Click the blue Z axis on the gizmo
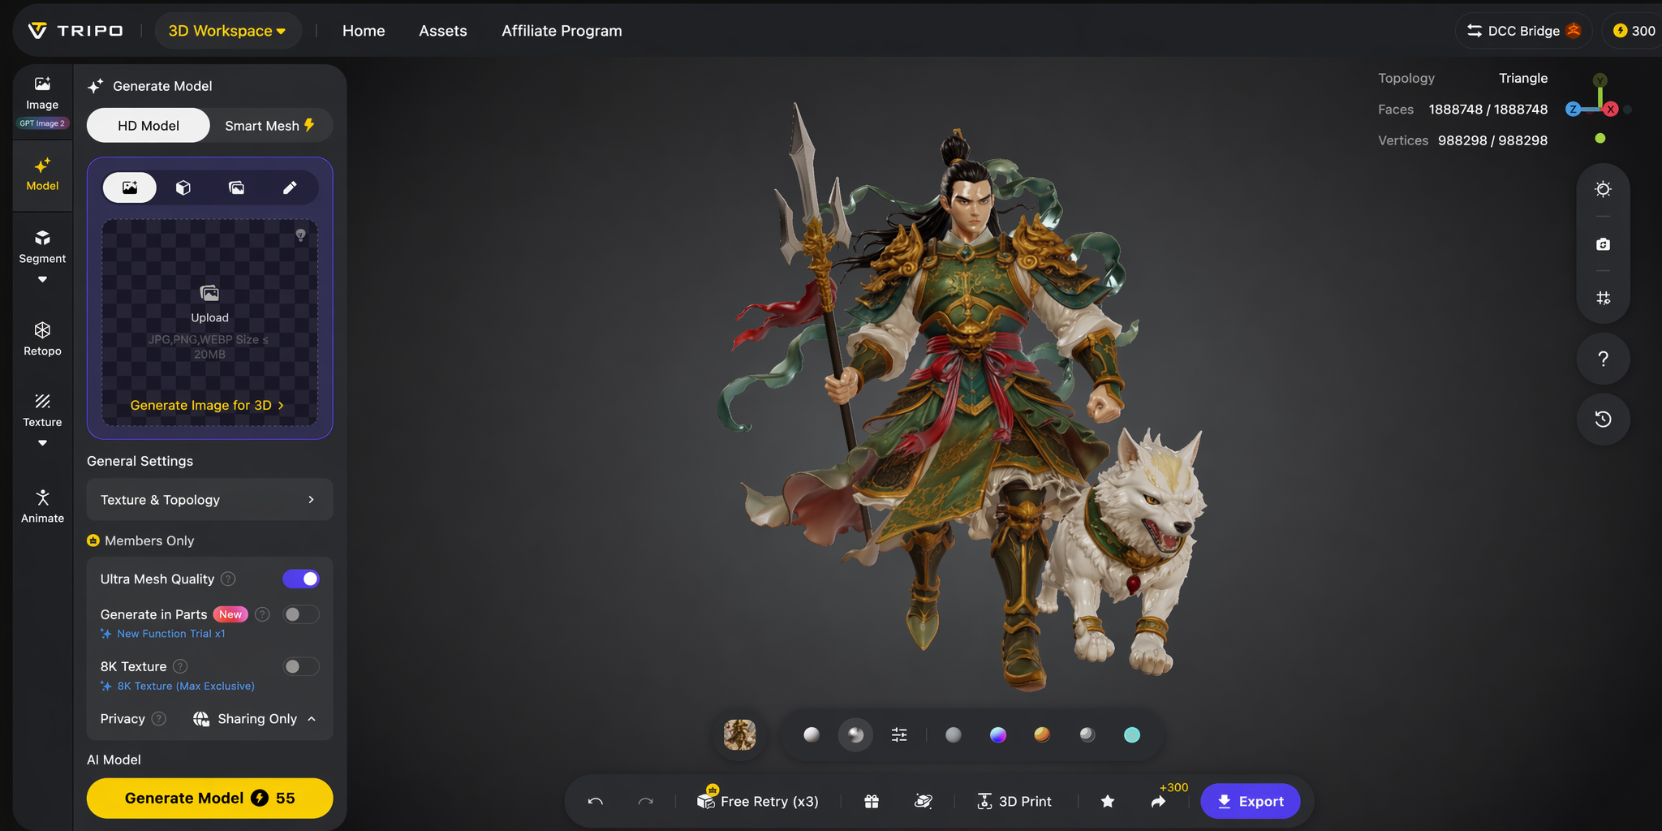1662x831 pixels. coord(1574,109)
